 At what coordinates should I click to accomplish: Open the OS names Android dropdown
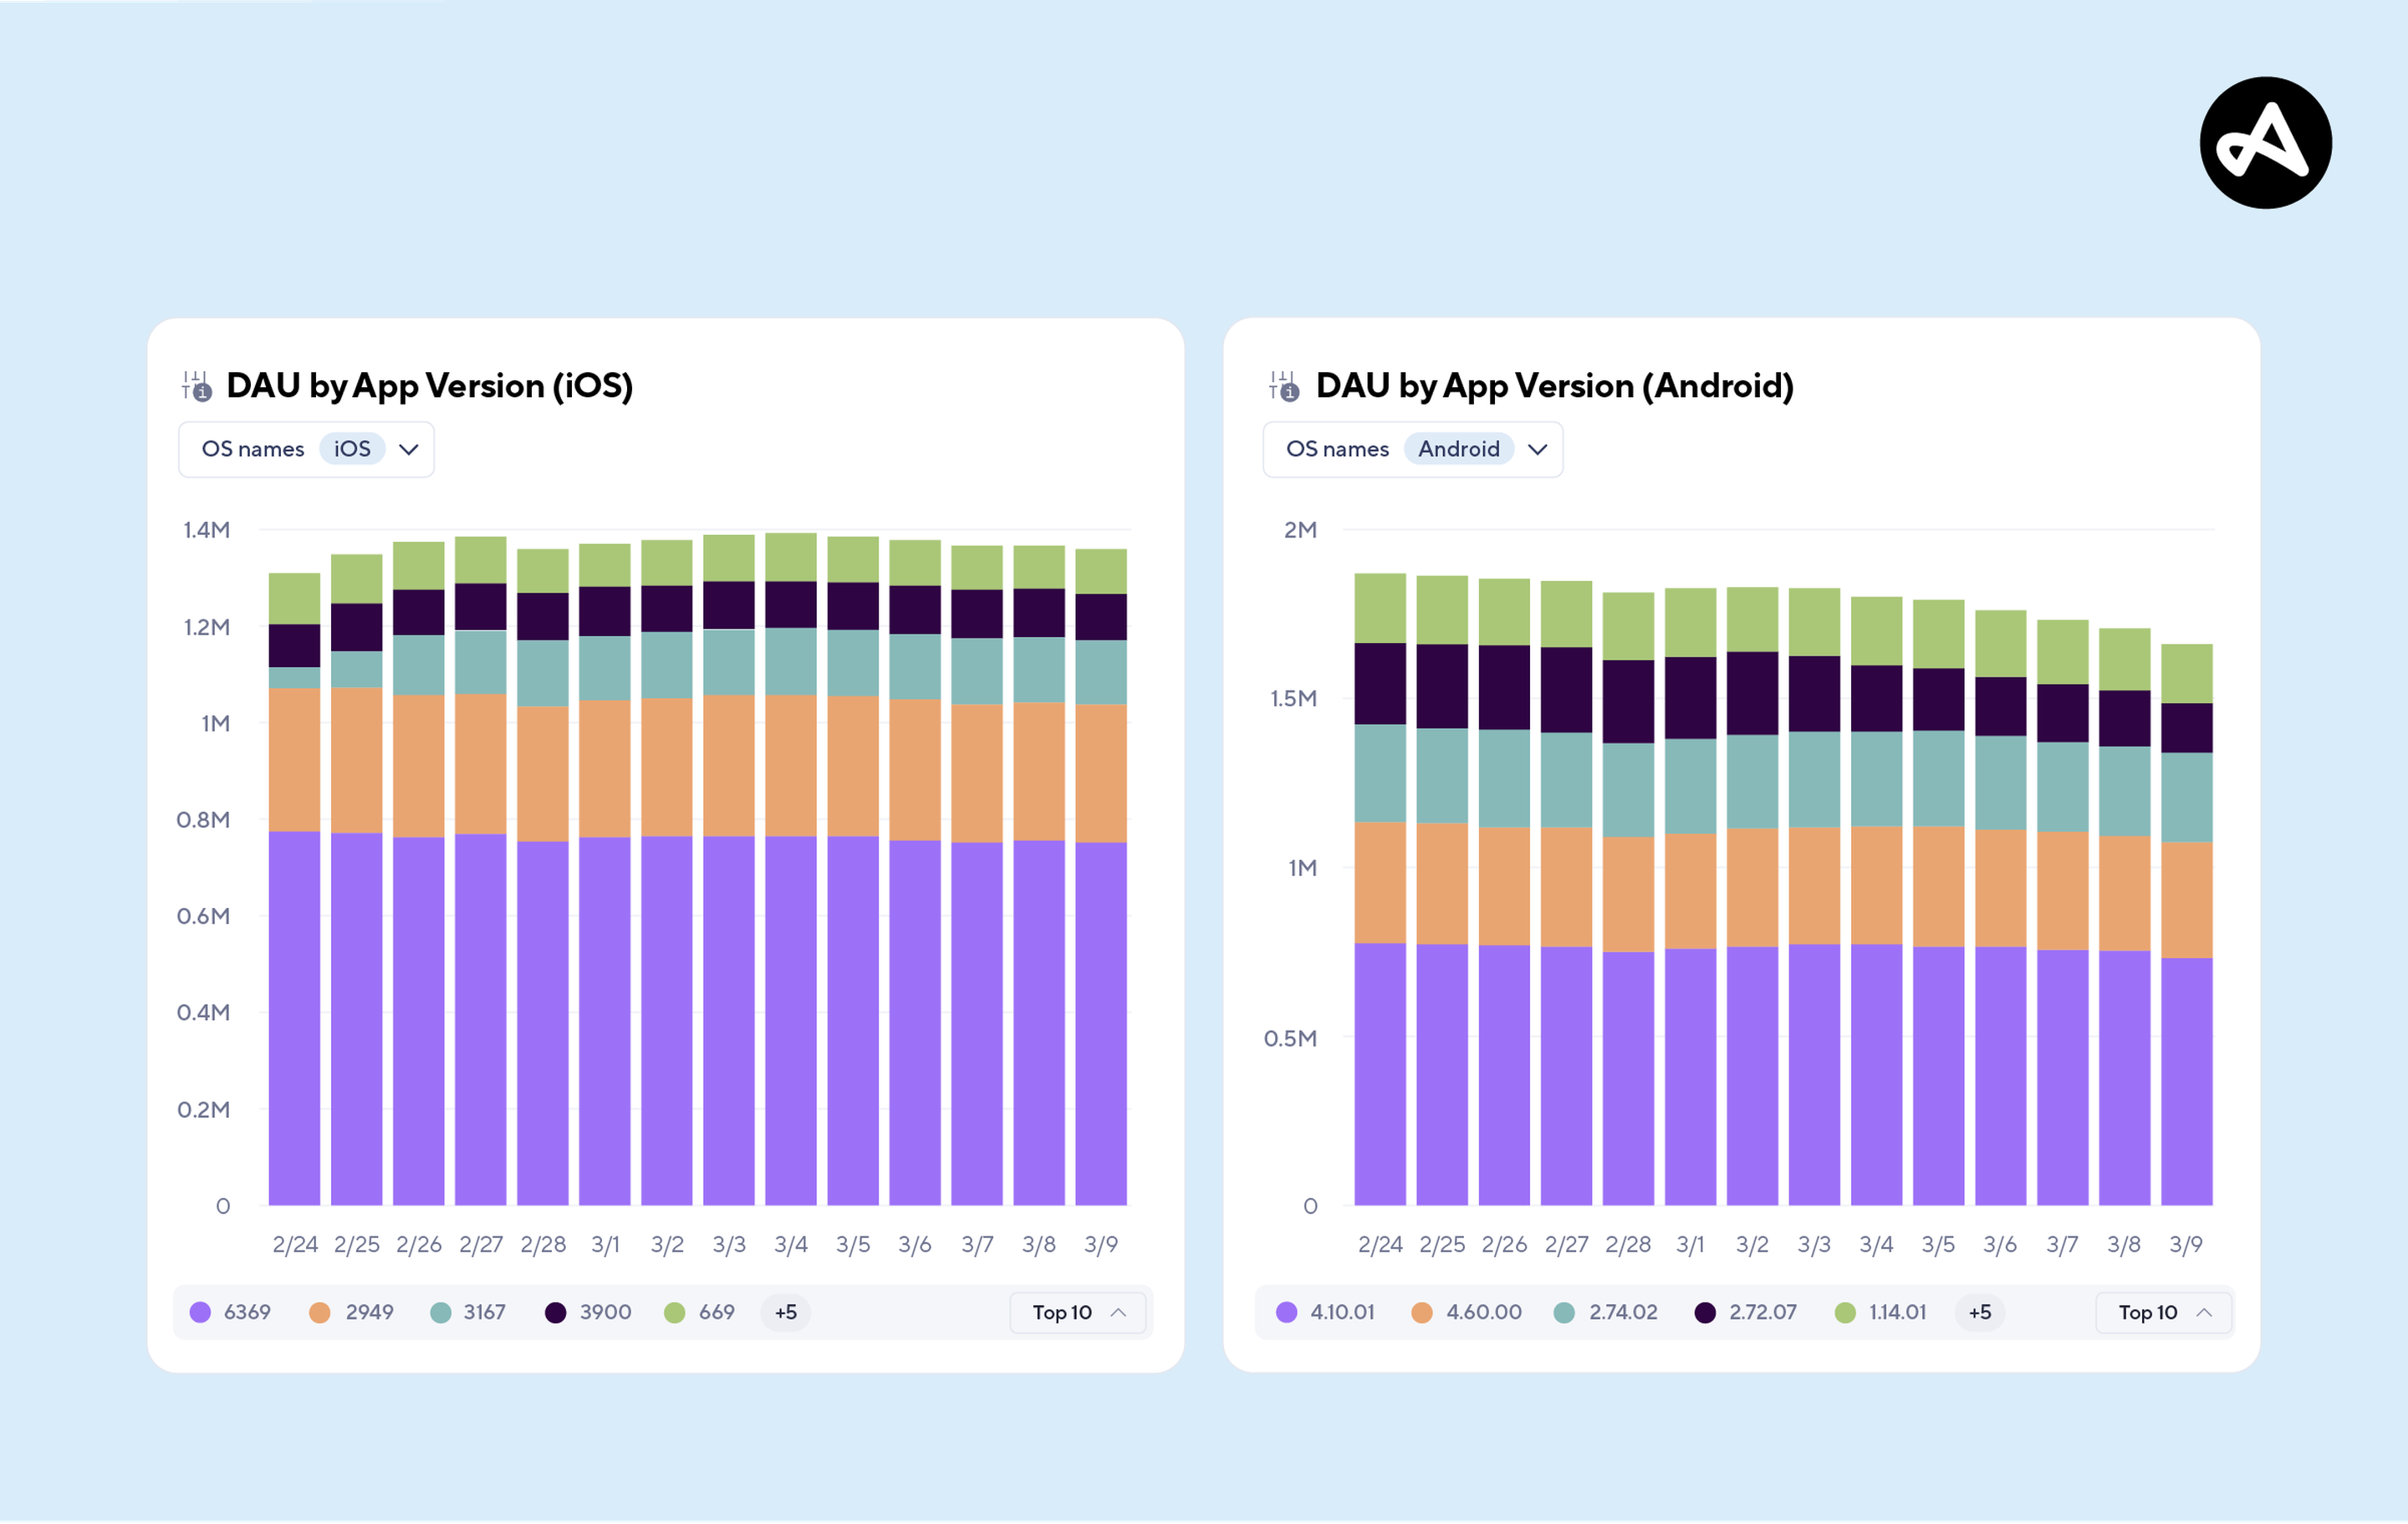coord(1412,449)
